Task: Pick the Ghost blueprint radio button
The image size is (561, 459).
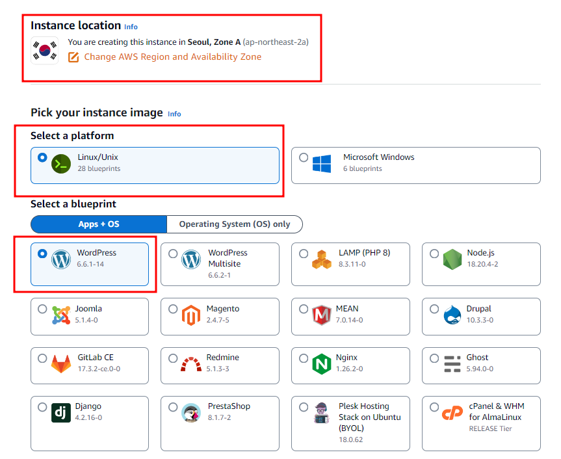Action: coord(434,358)
